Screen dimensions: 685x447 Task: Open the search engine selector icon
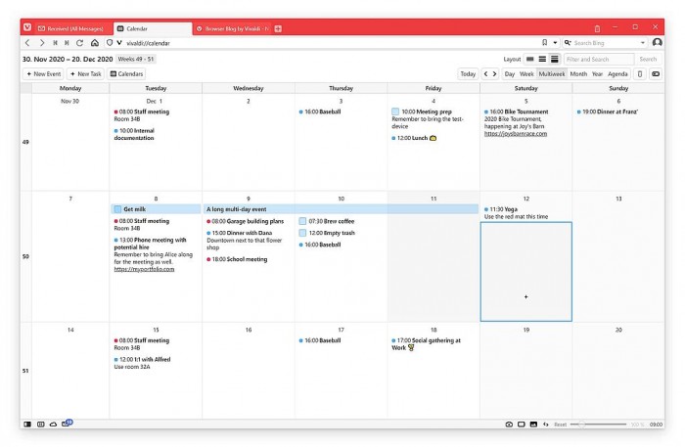pos(568,43)
